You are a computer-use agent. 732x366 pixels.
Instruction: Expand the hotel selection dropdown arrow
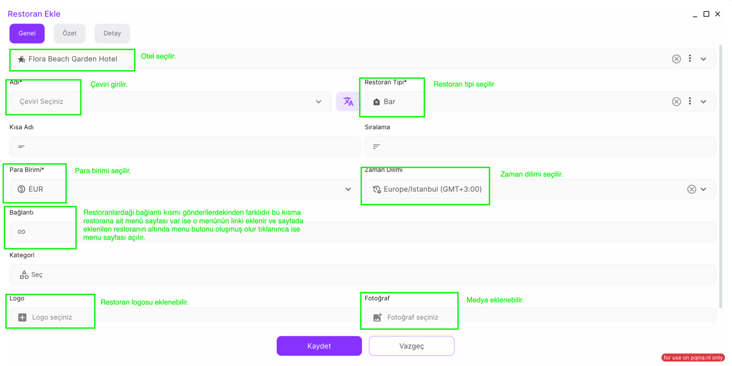pyautogui.click(x=703, y=59)
